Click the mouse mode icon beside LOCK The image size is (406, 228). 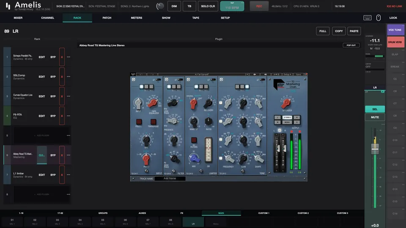coord(378,18)
